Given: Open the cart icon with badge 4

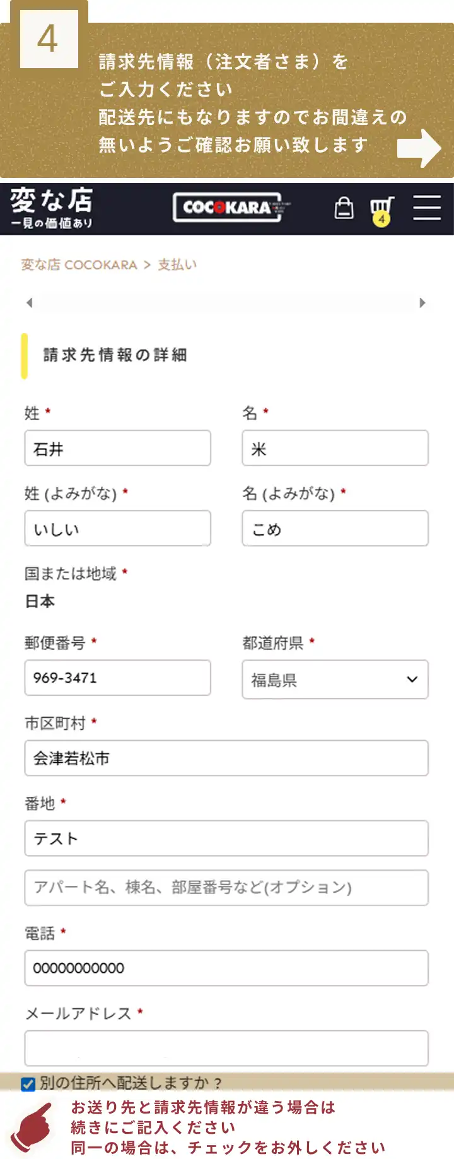Looking at the screenshot, I should [x=381, y=209].
